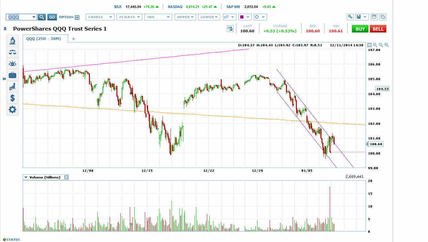This screenshot has width=428, height=242.
Task: Collapse the Volume (Millions) triangle
Action: tap(26, 177)
